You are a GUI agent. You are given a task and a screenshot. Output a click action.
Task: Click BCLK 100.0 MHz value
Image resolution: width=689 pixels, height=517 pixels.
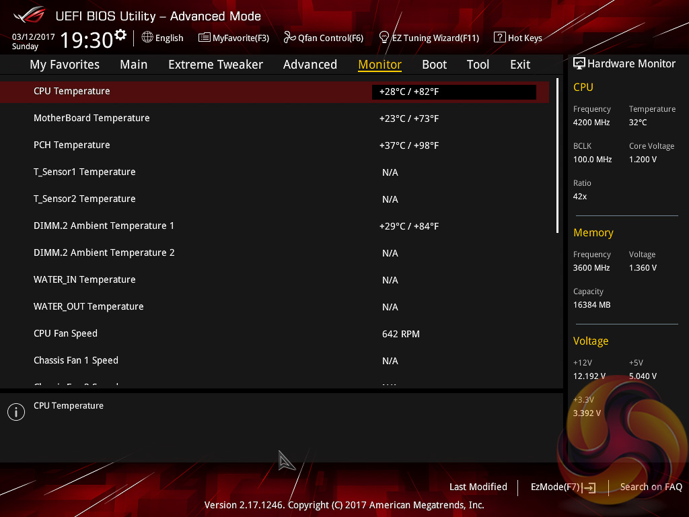(x=592, y=160)
